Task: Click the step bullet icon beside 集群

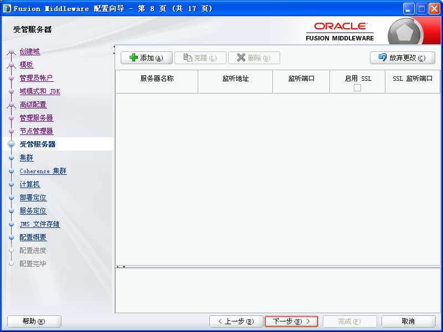Action: pyautogui.click(x=11, y=158)
